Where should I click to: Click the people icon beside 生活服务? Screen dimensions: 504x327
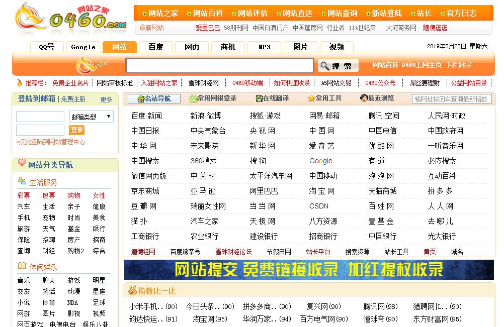pos(22,181)
